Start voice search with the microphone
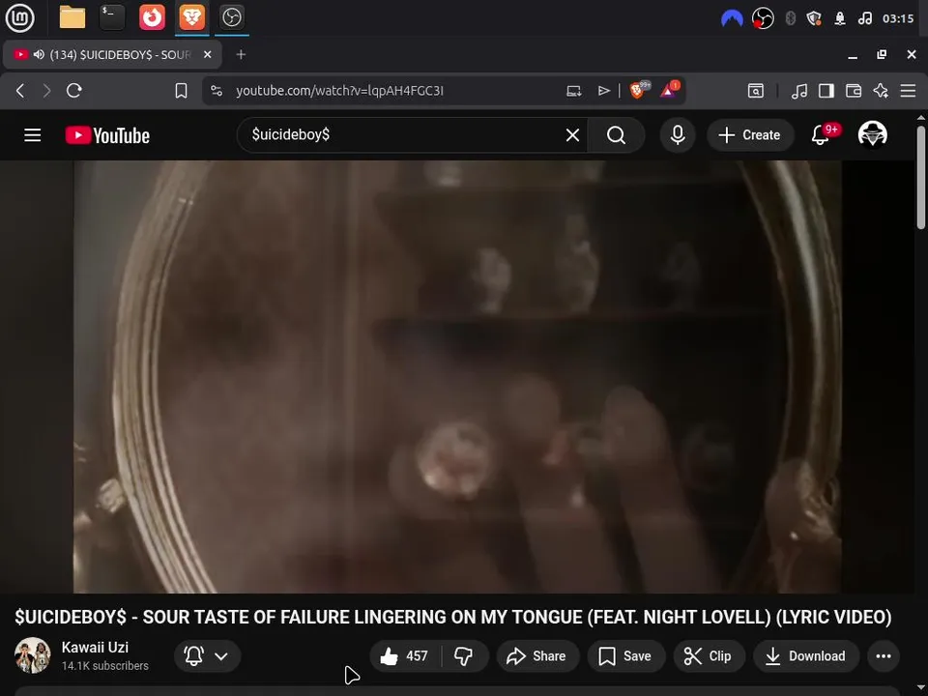 [x=678, y=135]
